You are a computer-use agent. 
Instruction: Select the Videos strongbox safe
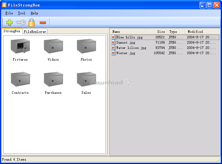[x=53, y=46]
